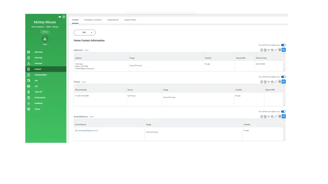Filter the Email Addresses table
The width and height of the screenshot is (328, 184).
269,117
